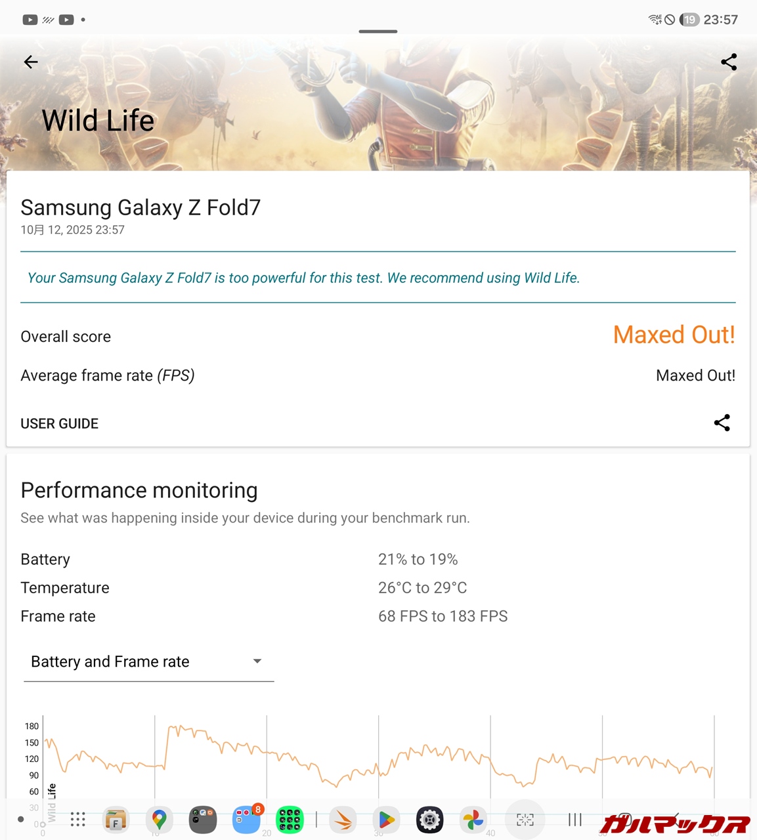Open the settings-gear app in taskbar

[429, 820]
